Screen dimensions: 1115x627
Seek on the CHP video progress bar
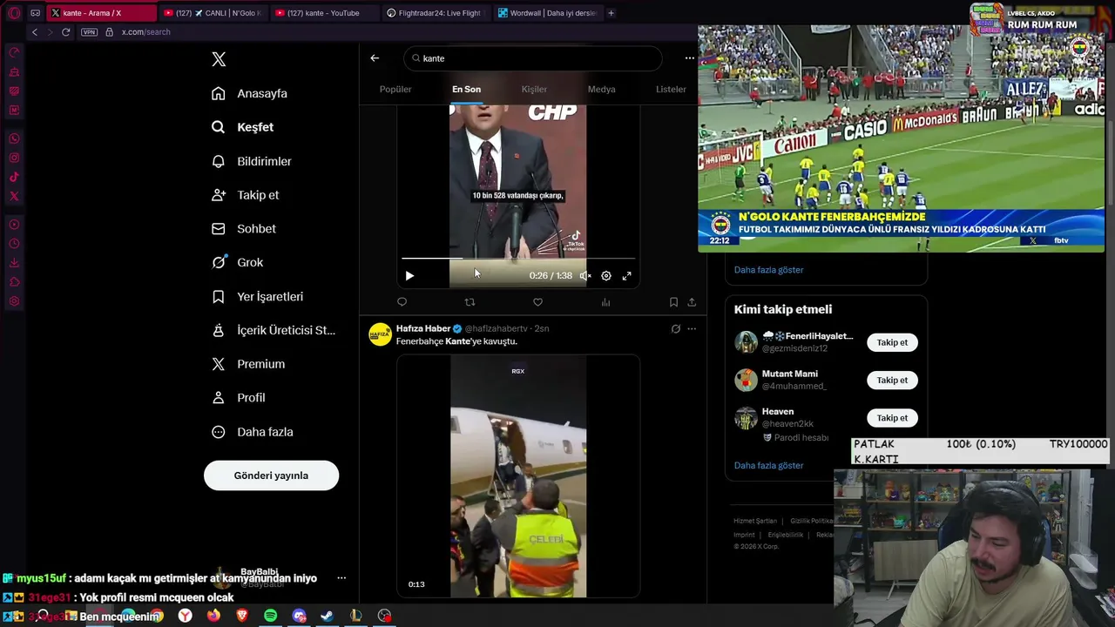point(518,259)
